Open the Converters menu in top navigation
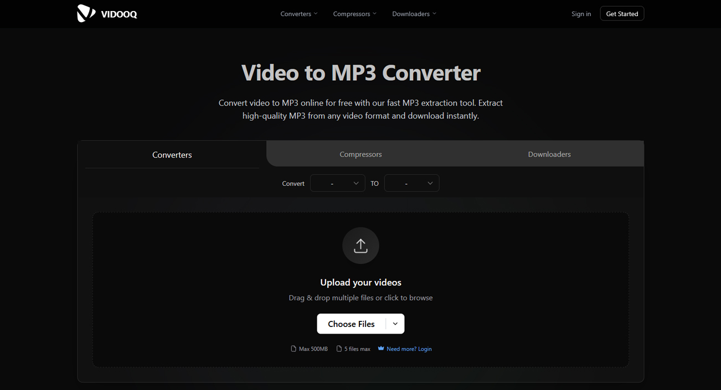The height and width of the screenshot is (390, 721). [x=299, y=14]
